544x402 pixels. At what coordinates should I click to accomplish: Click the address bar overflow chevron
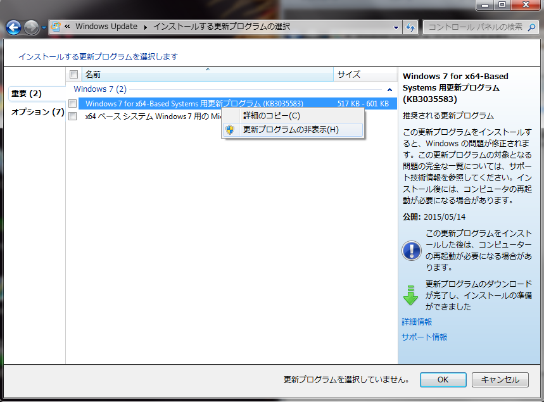click(x=67, y=27)
